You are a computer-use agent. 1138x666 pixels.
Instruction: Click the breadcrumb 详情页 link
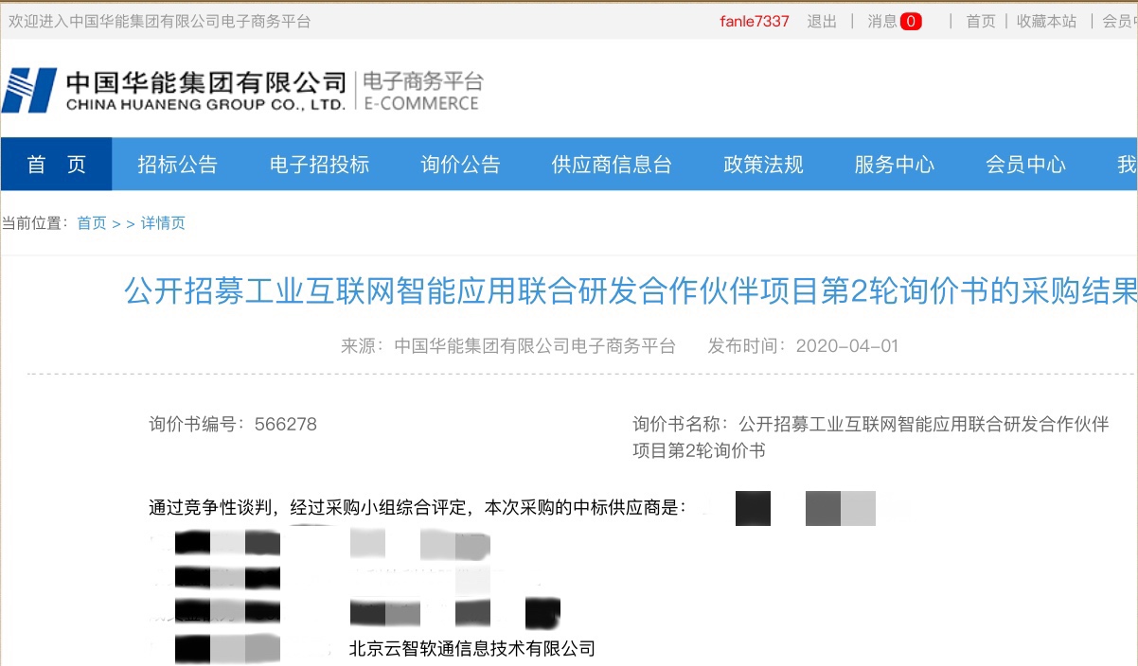[163, 223]
